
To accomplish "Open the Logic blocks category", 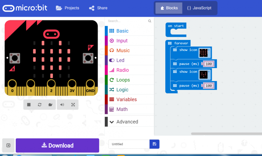I will pos(129,90).
